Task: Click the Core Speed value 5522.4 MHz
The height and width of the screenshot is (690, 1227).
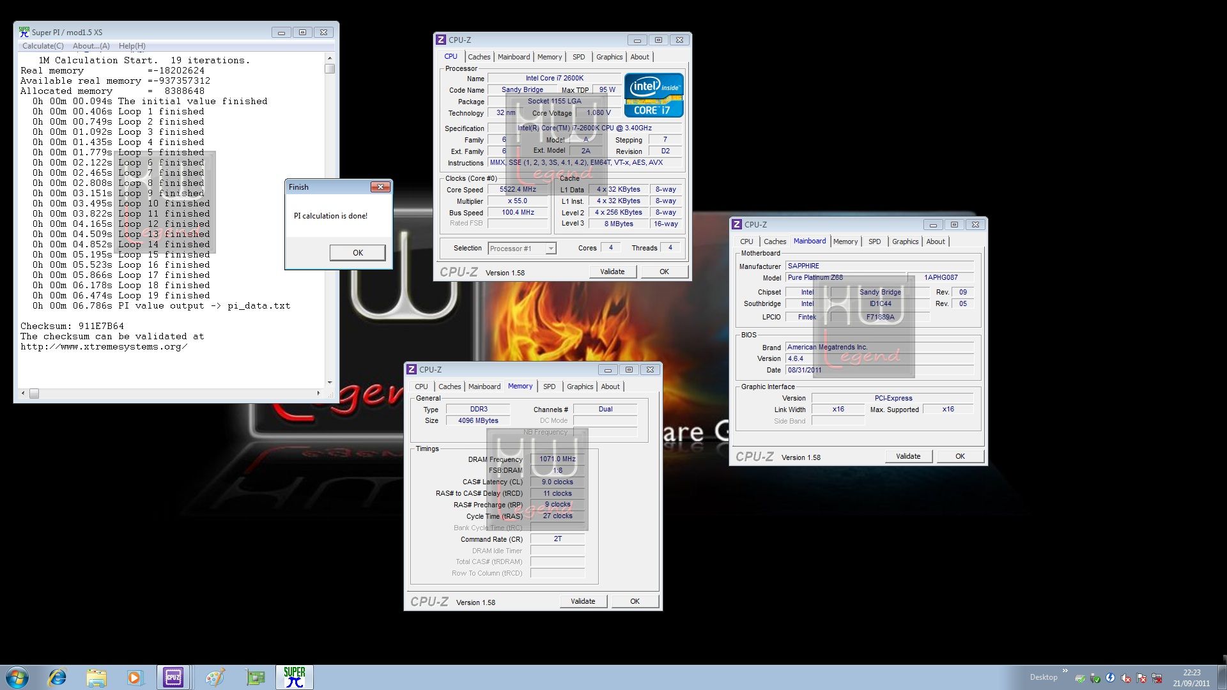Action: (518, 190)
